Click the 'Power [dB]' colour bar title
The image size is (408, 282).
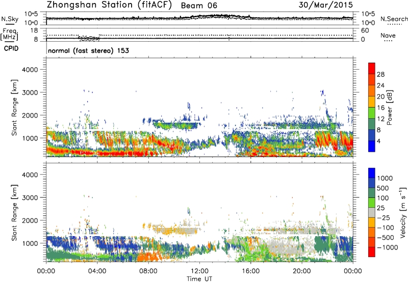390,107
